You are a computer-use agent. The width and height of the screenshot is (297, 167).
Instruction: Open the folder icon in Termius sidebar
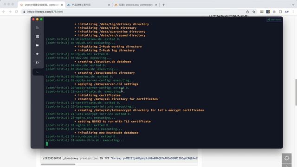click(37, 45)
